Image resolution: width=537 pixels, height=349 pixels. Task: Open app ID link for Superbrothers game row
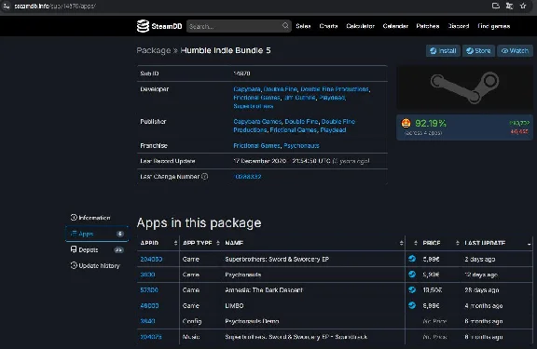151,259
